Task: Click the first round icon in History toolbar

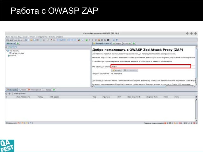Action: click(6, 93)
